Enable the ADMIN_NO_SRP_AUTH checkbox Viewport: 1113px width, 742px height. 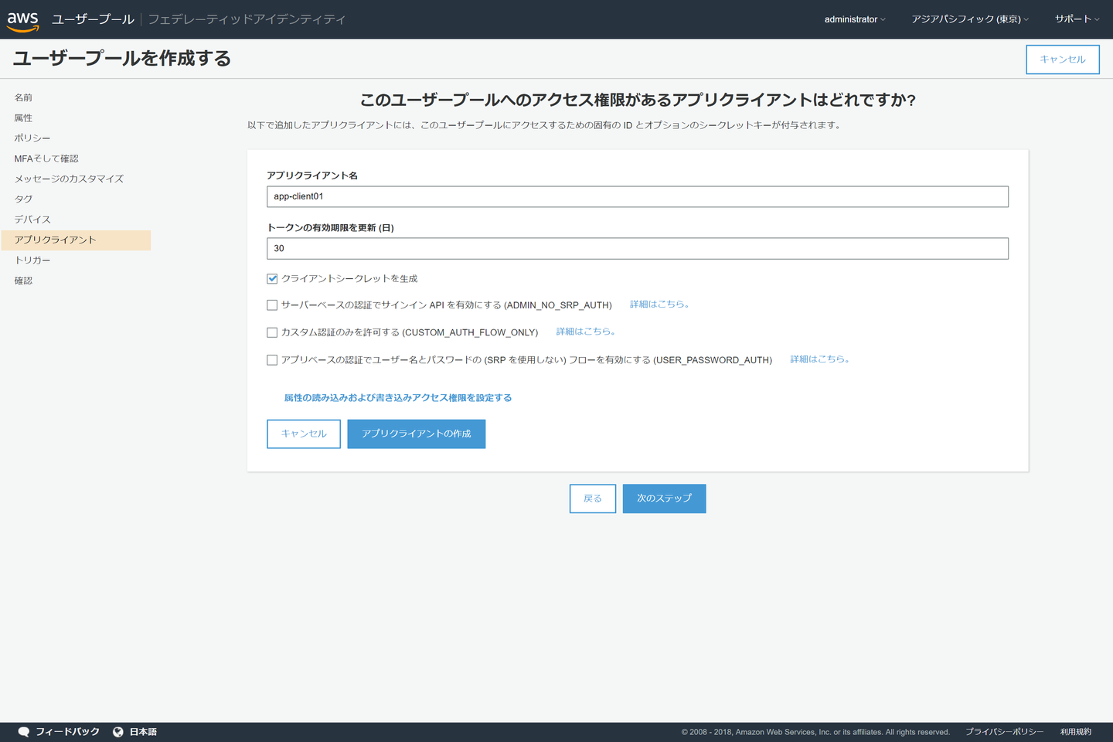(x=272, y=305)
